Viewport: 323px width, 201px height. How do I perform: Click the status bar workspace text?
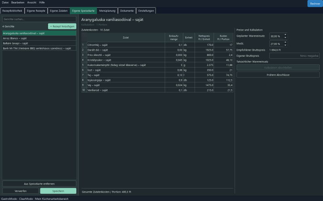pyautogui.click(x=35, y=199)
